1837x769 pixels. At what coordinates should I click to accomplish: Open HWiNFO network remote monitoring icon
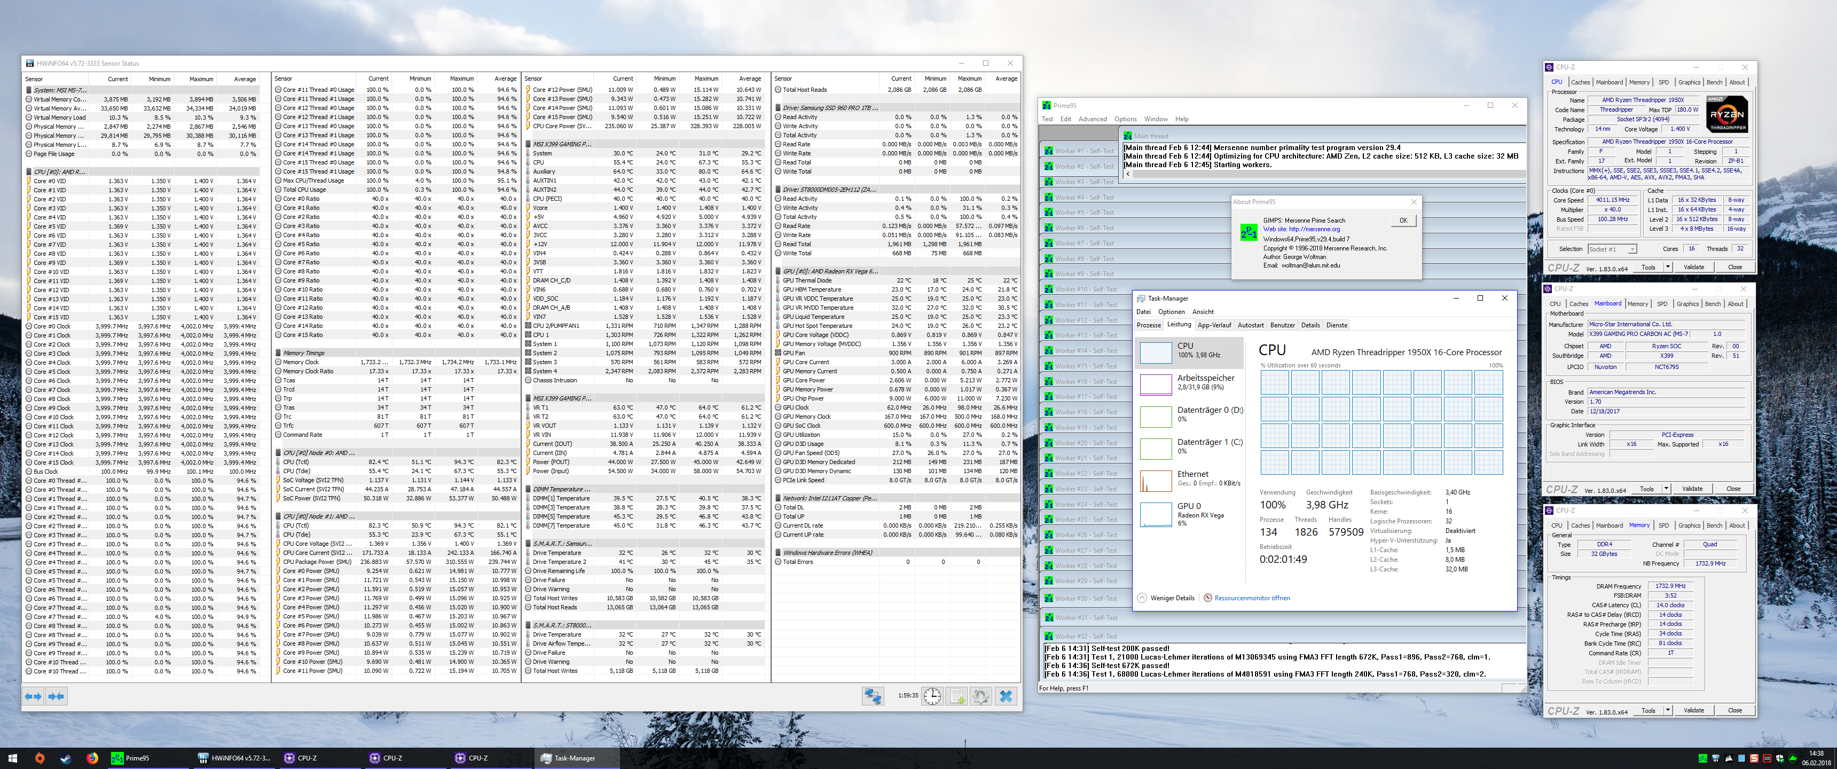873,696
